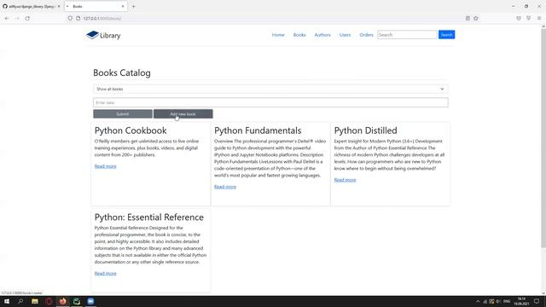
Task: Click the Library logo icon
Action: (92, 35)
